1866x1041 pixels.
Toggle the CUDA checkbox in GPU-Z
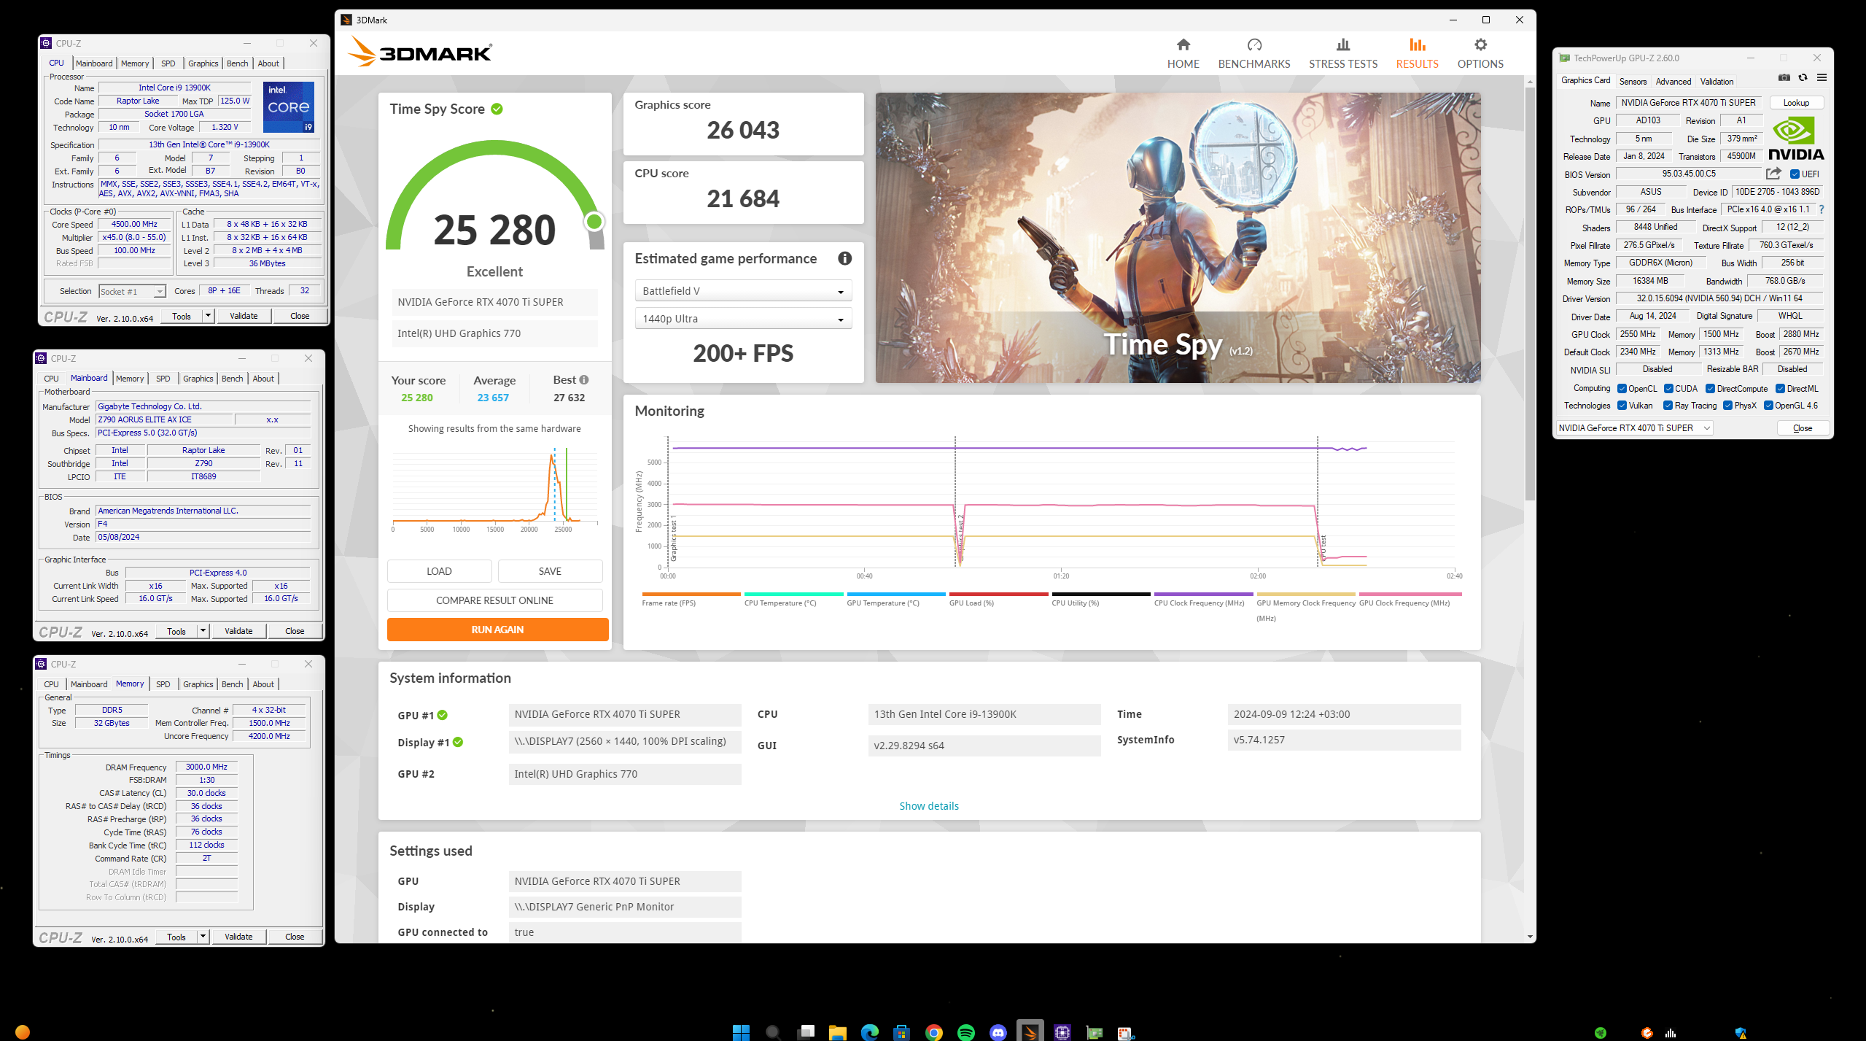1668,388
